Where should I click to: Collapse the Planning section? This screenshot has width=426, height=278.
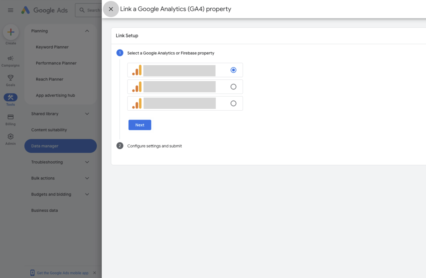pyautogui.click(x=87, y=31)
